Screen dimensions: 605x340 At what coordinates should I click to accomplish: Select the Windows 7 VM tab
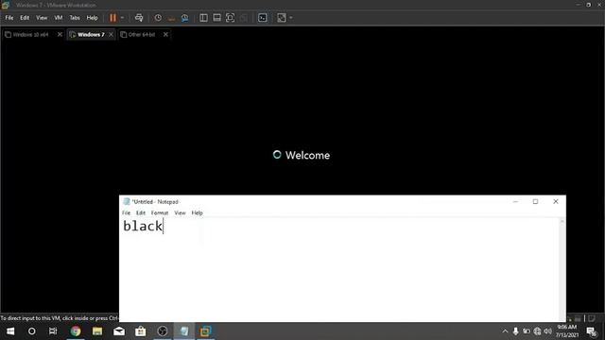(91, 35)
